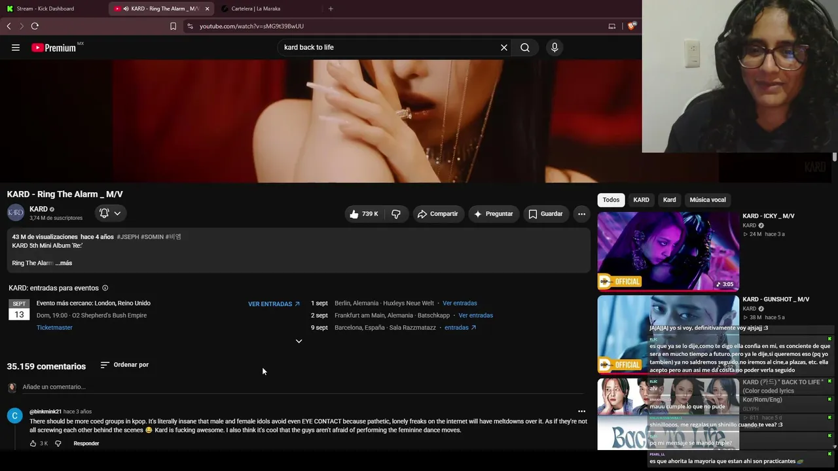Open the #SOMIN hashtag
This screenshot has height=471, width=838.
(x=152, y=237)
